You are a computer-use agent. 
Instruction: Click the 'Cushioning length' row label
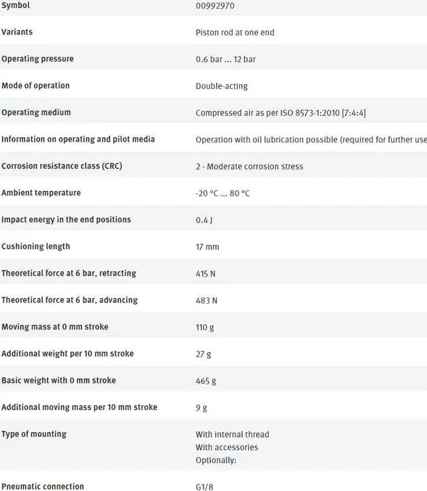coord(35,246)
